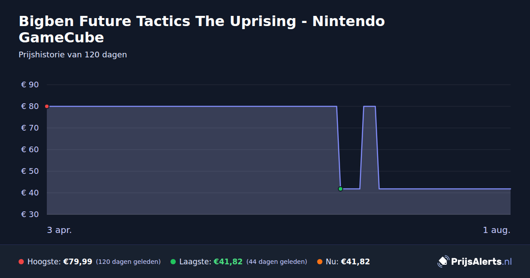
Task: Select the €79,99 highest price value
Action: click(x=78, y=262)
